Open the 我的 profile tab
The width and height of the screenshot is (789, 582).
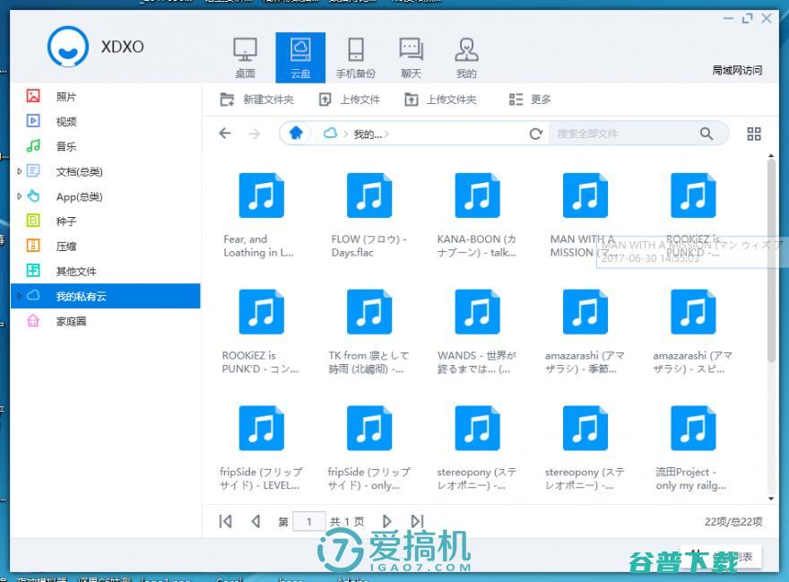(x=466, y=58)
